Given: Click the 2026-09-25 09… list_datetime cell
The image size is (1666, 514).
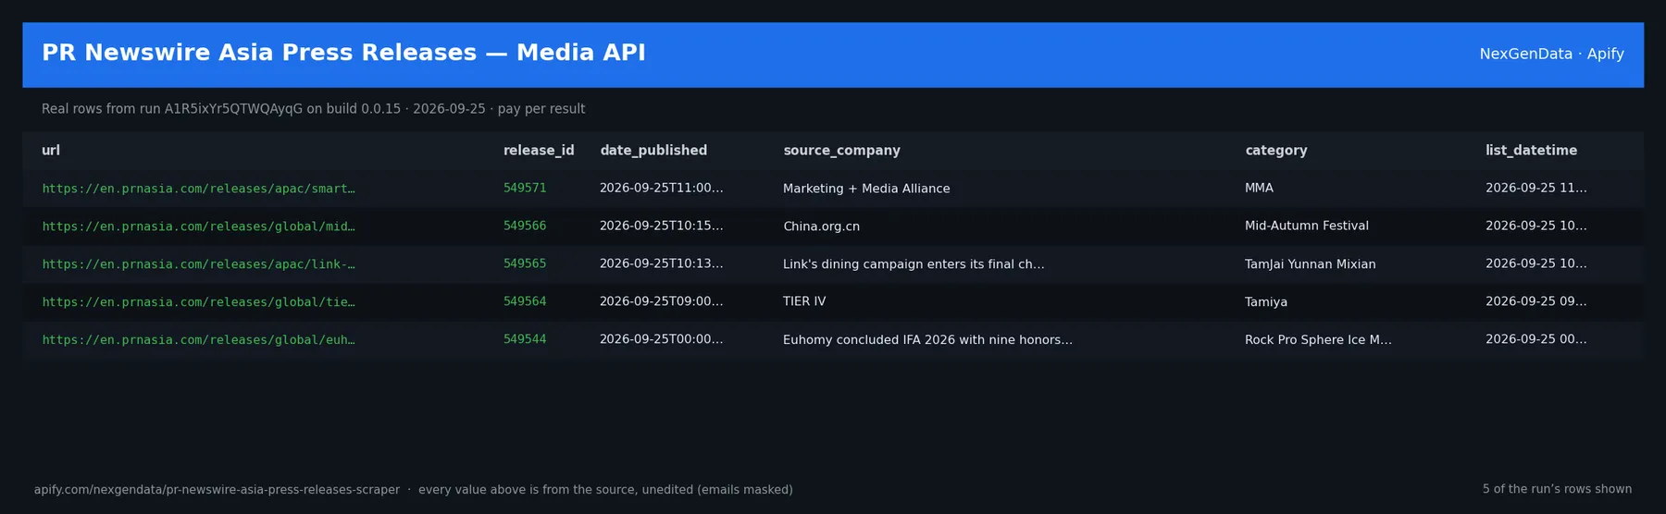Looking at the screenshot, I should pyautogui.click(x=1536, y=301).
